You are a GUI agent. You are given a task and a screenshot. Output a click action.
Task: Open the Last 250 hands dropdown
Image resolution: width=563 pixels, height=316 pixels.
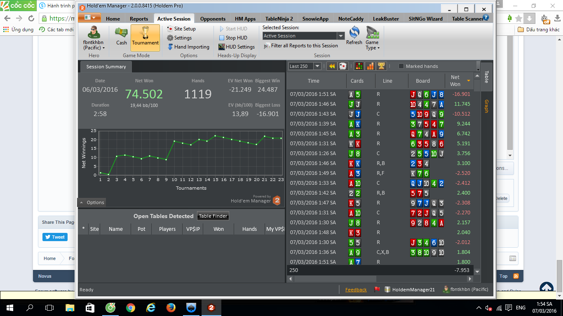click(317, 66)
